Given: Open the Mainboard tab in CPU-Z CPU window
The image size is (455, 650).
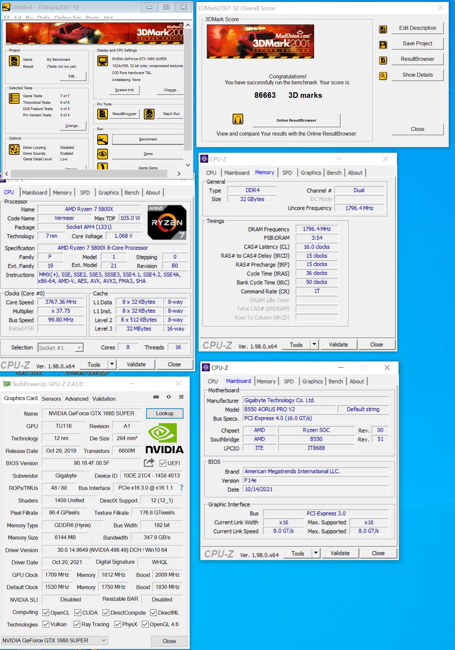Looking at the screenshot, I should coord(35,192).
